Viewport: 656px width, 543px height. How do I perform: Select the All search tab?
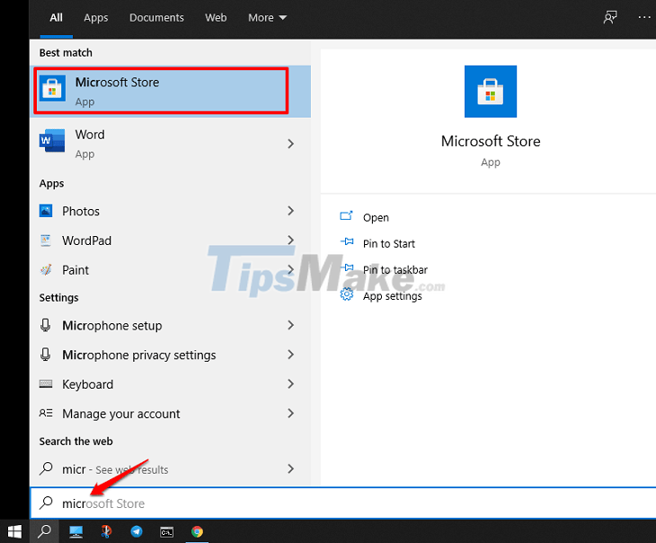coord(56,18)
